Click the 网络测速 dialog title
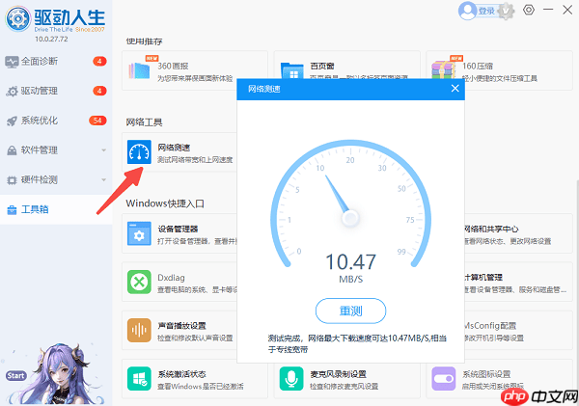 tap(264, 89)
